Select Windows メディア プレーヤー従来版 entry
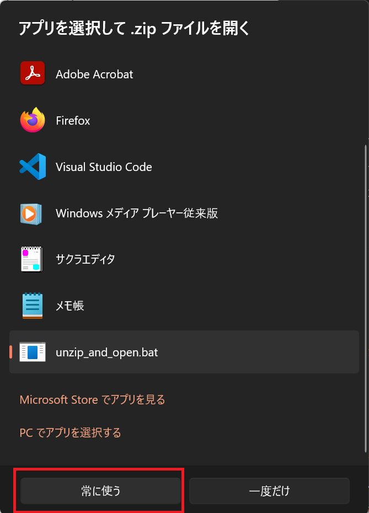The width and height of the screenshot is (369, 513). pyautogui.click(x=184, y=213)
